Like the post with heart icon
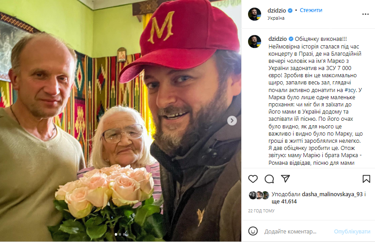This screenshot has height=242, width=375. click(x=253, y=179)
